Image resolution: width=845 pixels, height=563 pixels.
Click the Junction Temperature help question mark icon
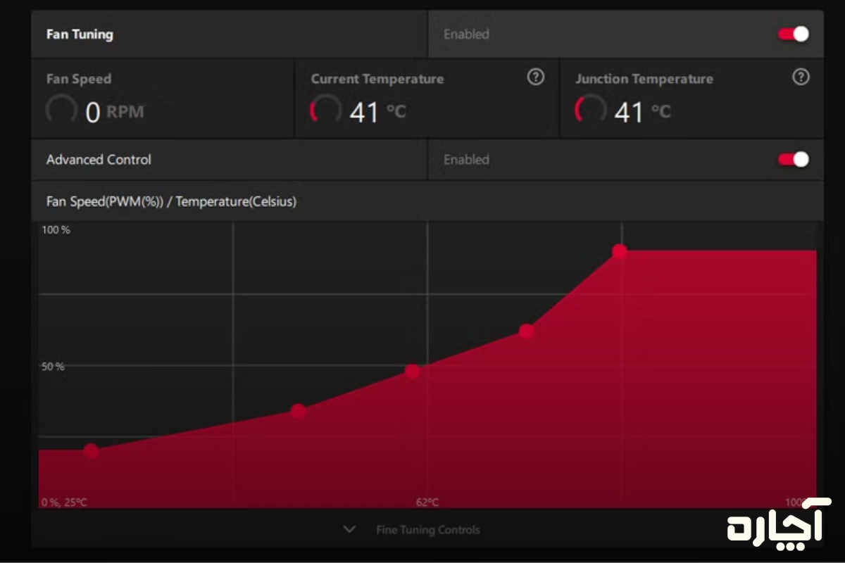801,77
